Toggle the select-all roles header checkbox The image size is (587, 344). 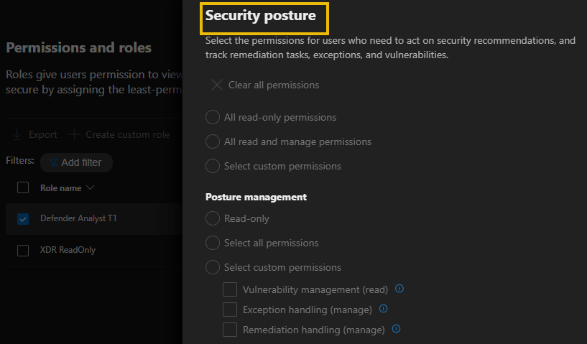pyautogui.click(x=23, y=187)
